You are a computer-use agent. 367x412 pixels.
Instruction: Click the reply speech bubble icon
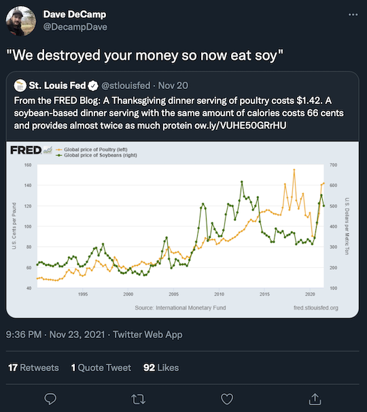(50, 399)
